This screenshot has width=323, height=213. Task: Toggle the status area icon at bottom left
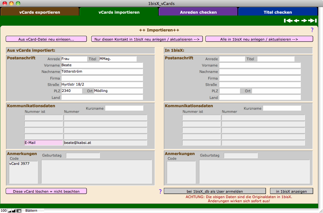coord(19,210)
